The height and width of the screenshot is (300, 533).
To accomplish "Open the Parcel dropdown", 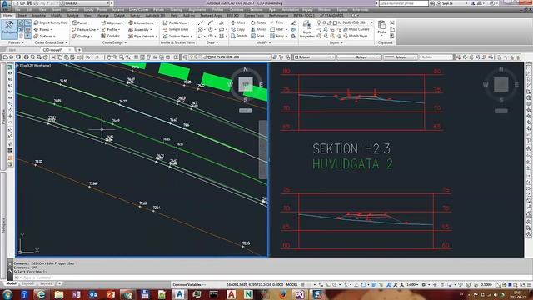I will 81,22.
